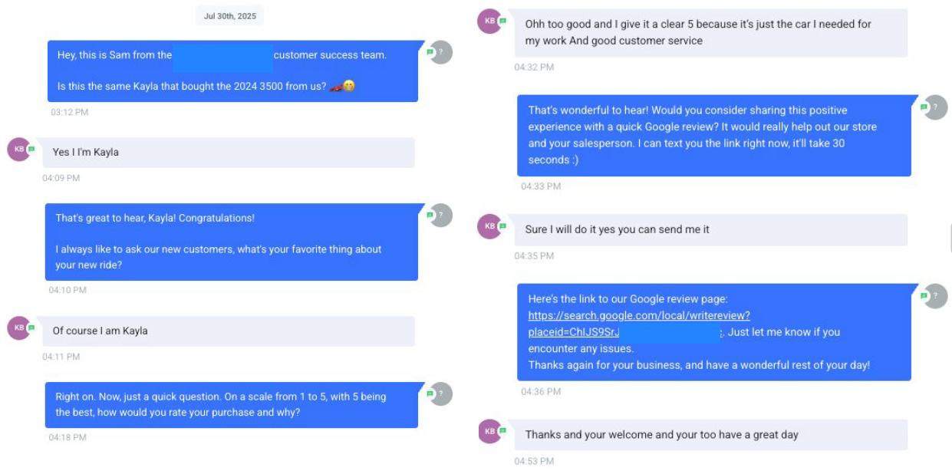Screen dimensions: 952x474
Task: Click the KB avatar beside "Yes I'm Kayla"
Action: point(18,149)
